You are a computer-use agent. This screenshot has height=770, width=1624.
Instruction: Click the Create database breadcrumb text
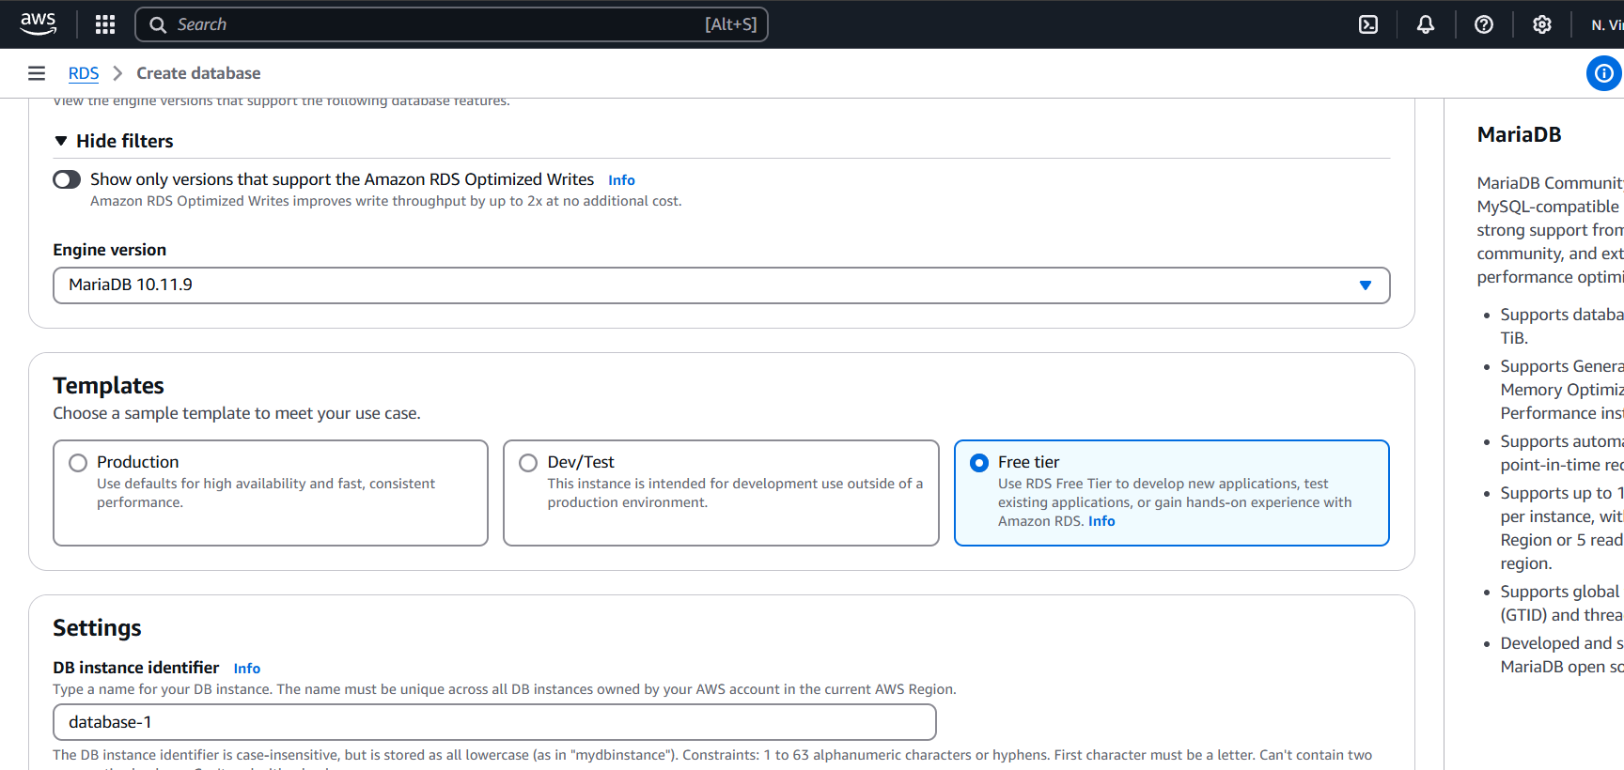(198, 73)
